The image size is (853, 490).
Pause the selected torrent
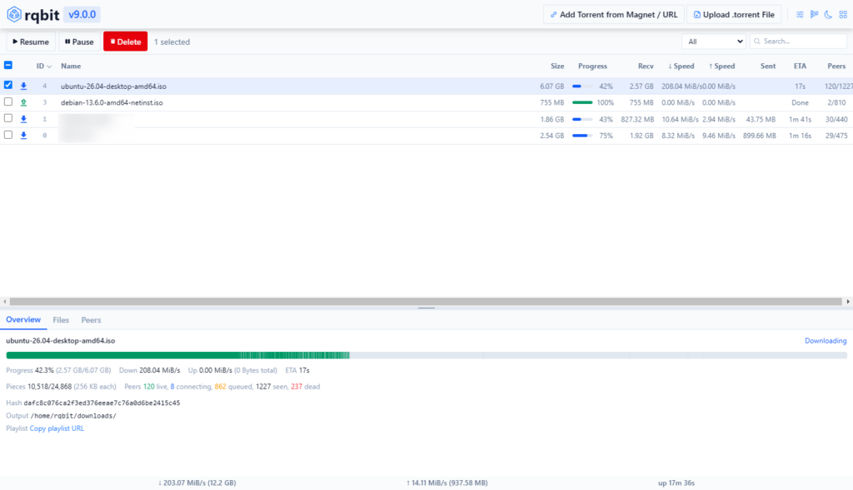pyautogui.click(x=79, y=42)
